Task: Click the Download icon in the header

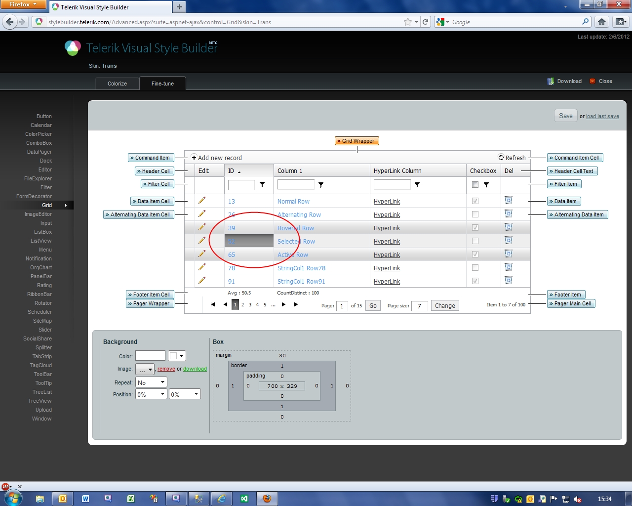Action: [x=551, y=81]
